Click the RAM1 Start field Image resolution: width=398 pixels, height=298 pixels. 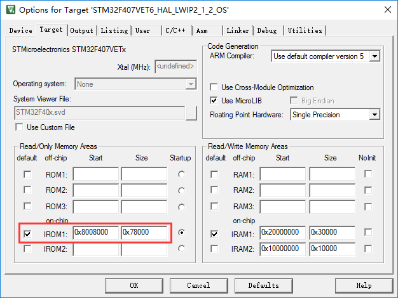283,174
